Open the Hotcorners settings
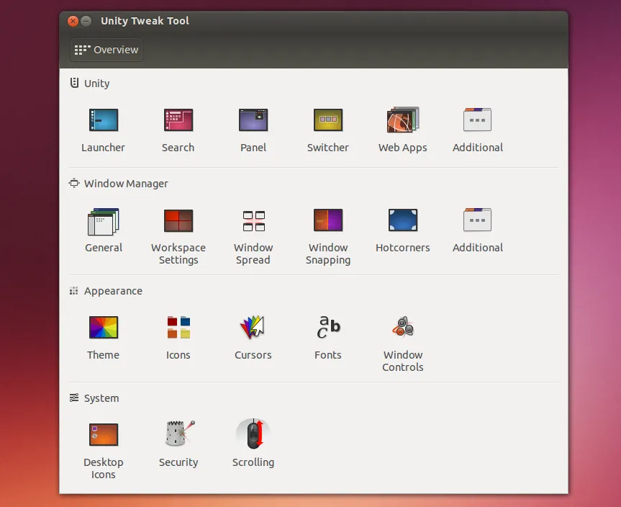Image resolution: width=621 pixels, height=507 pixels. (x=402, y=221)
